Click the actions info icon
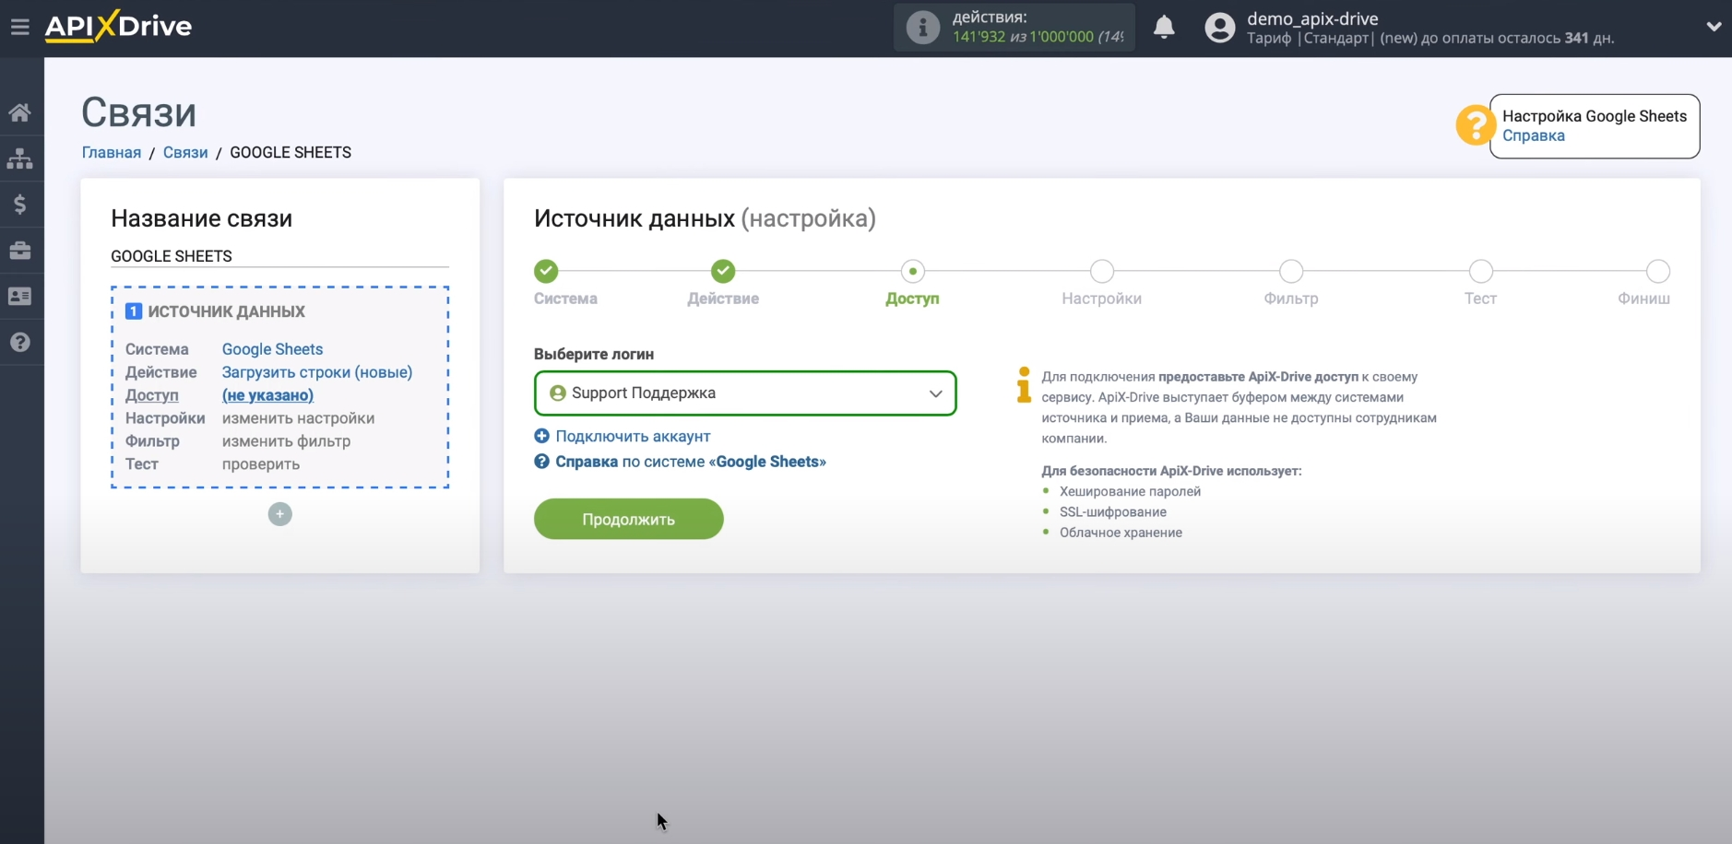Screen dimensions: 1732x844 (x=922, y=27)
